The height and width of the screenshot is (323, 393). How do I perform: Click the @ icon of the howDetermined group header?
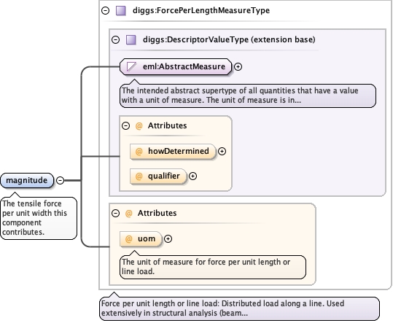tap(139, 125)
